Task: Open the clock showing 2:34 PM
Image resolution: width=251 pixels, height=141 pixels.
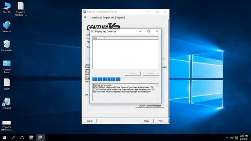Action: (x=244, y=137)
